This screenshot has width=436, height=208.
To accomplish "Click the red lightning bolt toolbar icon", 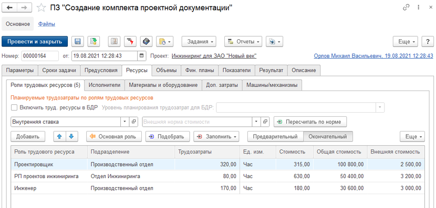I will (x=130, y=41).
